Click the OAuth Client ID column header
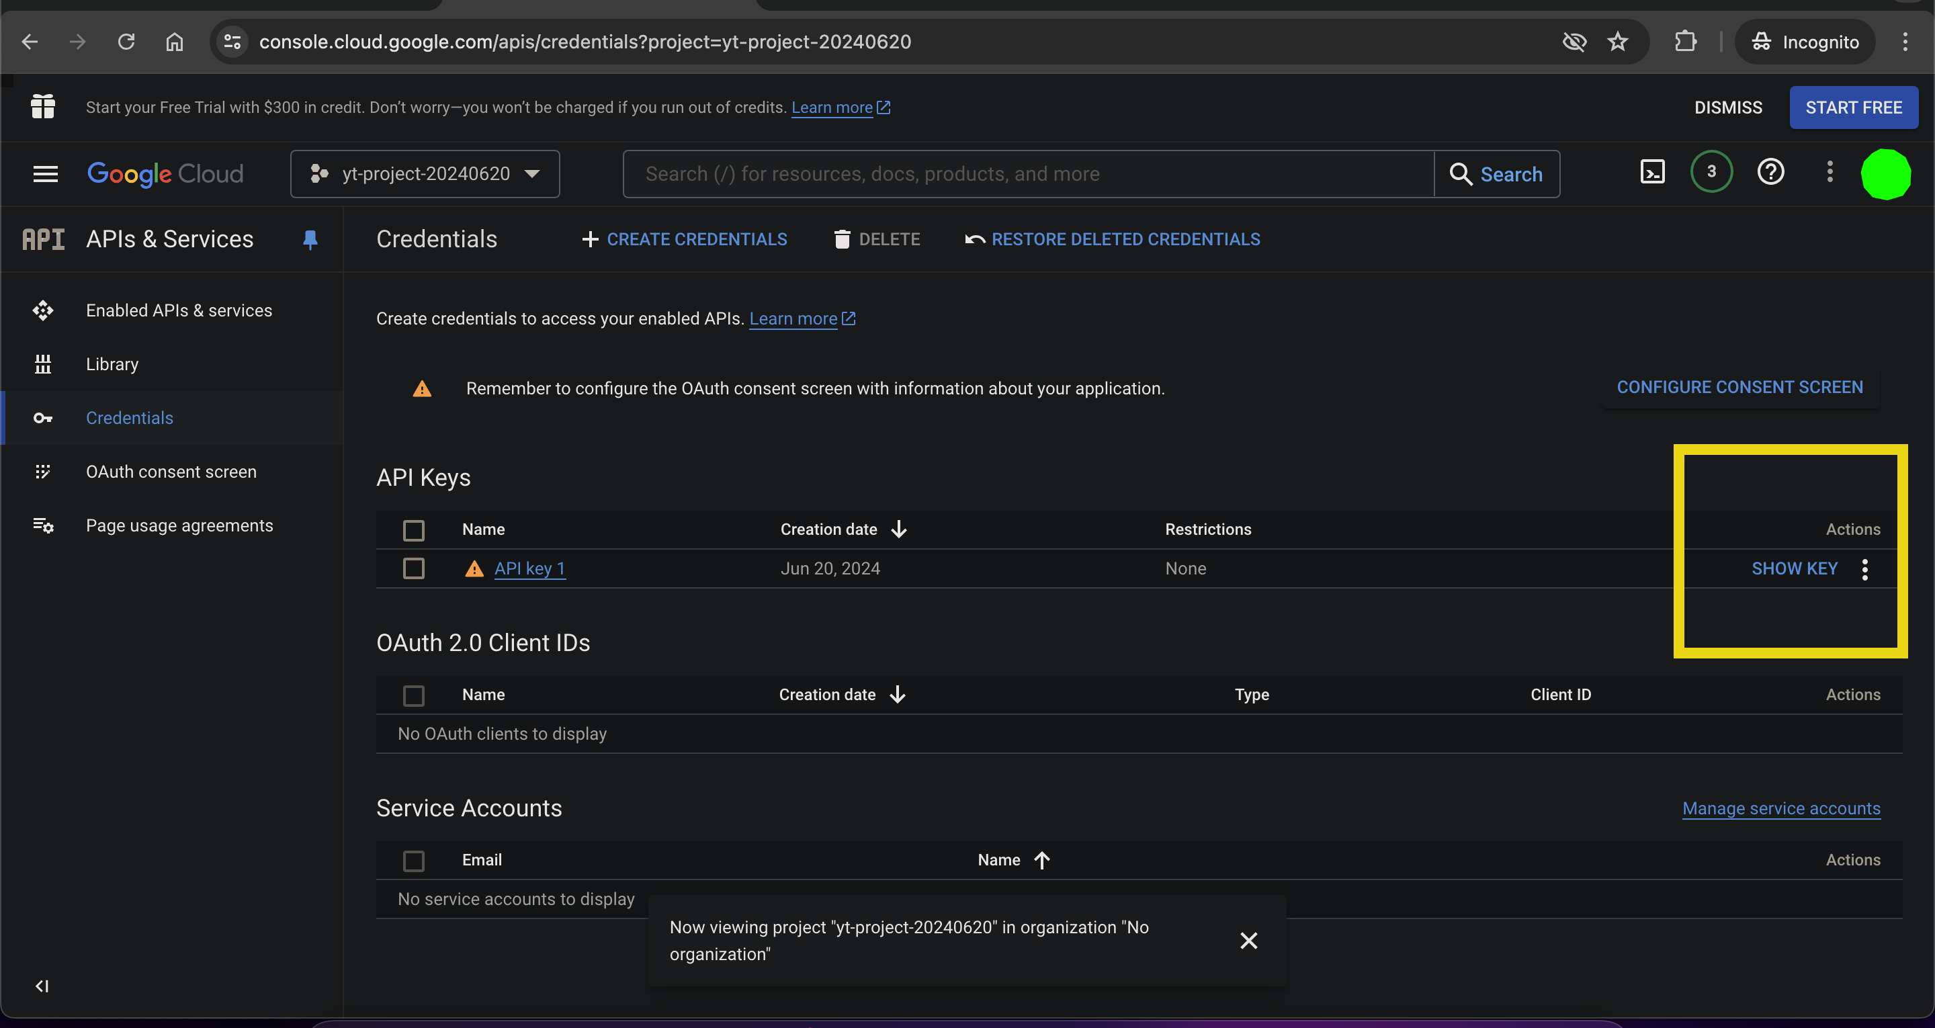 [x=1561, y=695]
